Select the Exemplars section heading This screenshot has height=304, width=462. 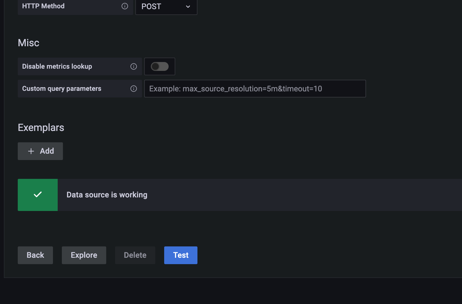tap(41, 127)
